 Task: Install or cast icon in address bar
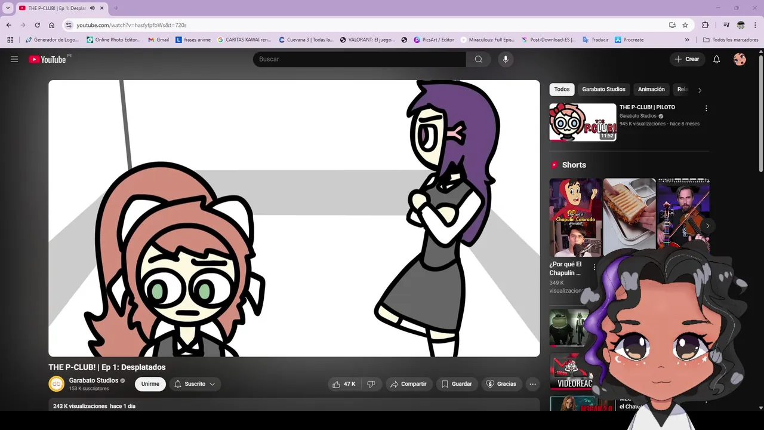tap(672, 25)
